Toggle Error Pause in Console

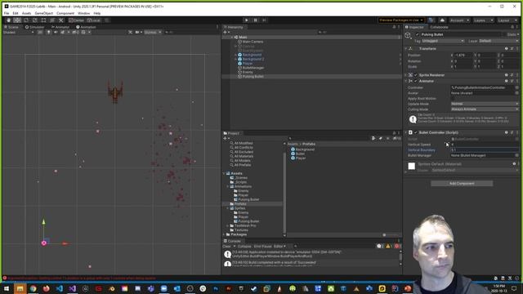coord(263,247)
